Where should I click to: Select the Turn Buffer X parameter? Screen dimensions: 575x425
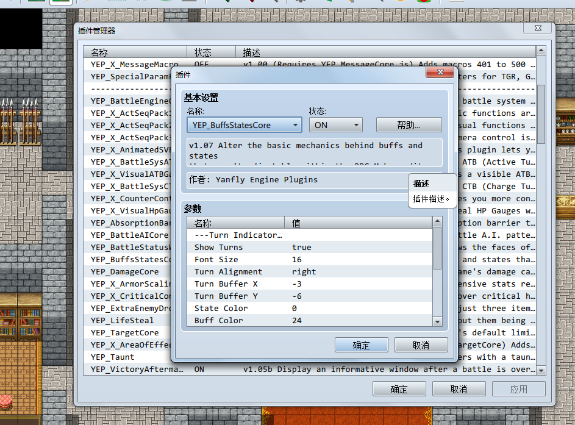(x=310, y=284)
